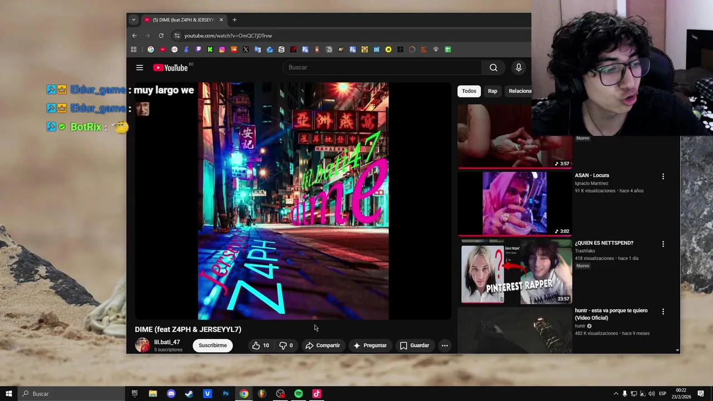Select the Relacionados filter chip

click(x=520, y=91)
